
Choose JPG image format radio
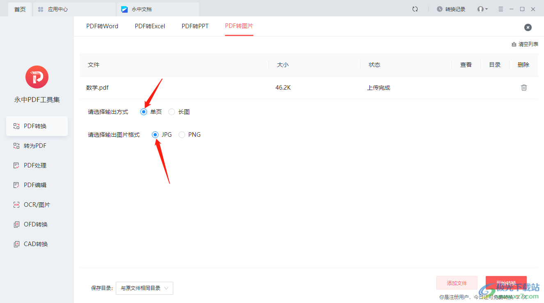click(x=155, y=135)
